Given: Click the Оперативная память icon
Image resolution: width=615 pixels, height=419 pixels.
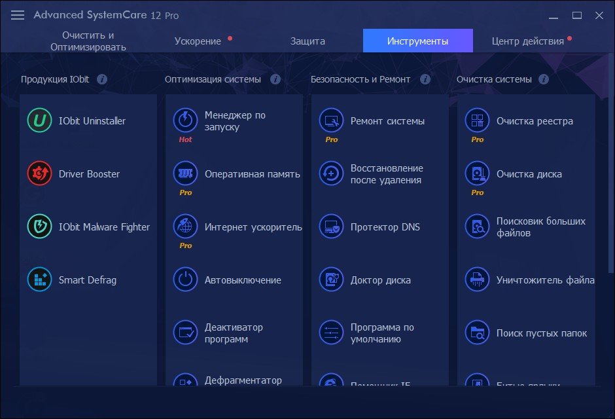Looking at the screenshot, I should click(x=185, y=174).
